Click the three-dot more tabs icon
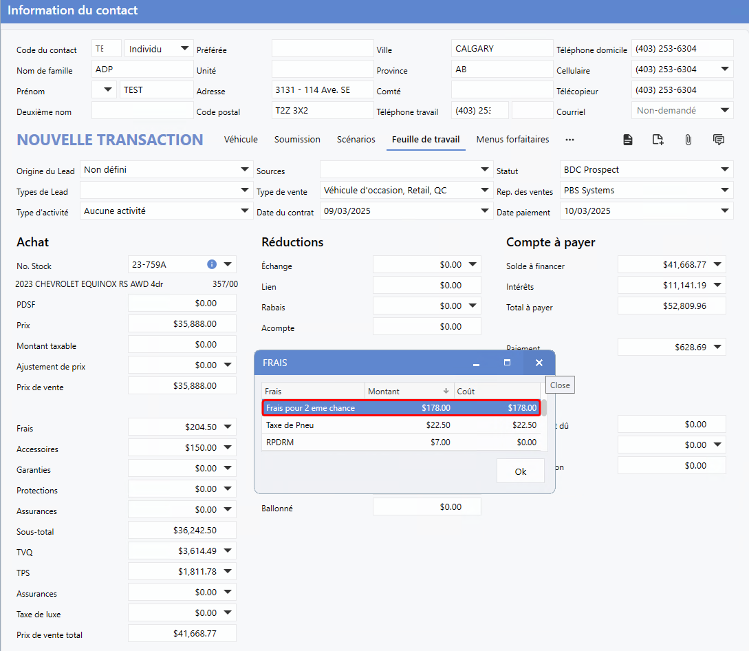 click(569, 140)
